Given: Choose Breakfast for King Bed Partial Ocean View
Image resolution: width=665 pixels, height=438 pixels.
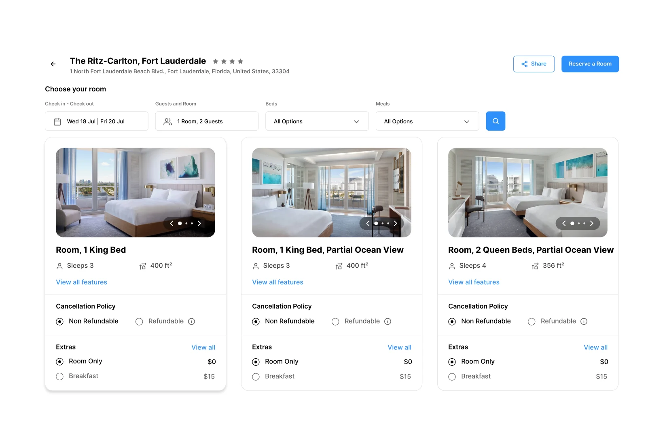Looking at the screenshot, I should (256, 377).
